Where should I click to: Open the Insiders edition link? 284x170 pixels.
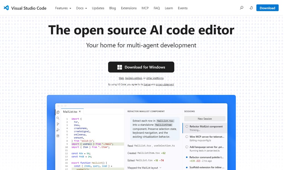133,78
